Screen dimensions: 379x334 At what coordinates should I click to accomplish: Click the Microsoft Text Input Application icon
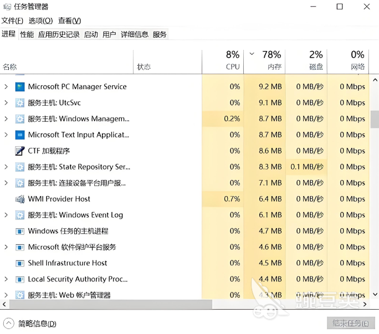click(x=20, y=135)
